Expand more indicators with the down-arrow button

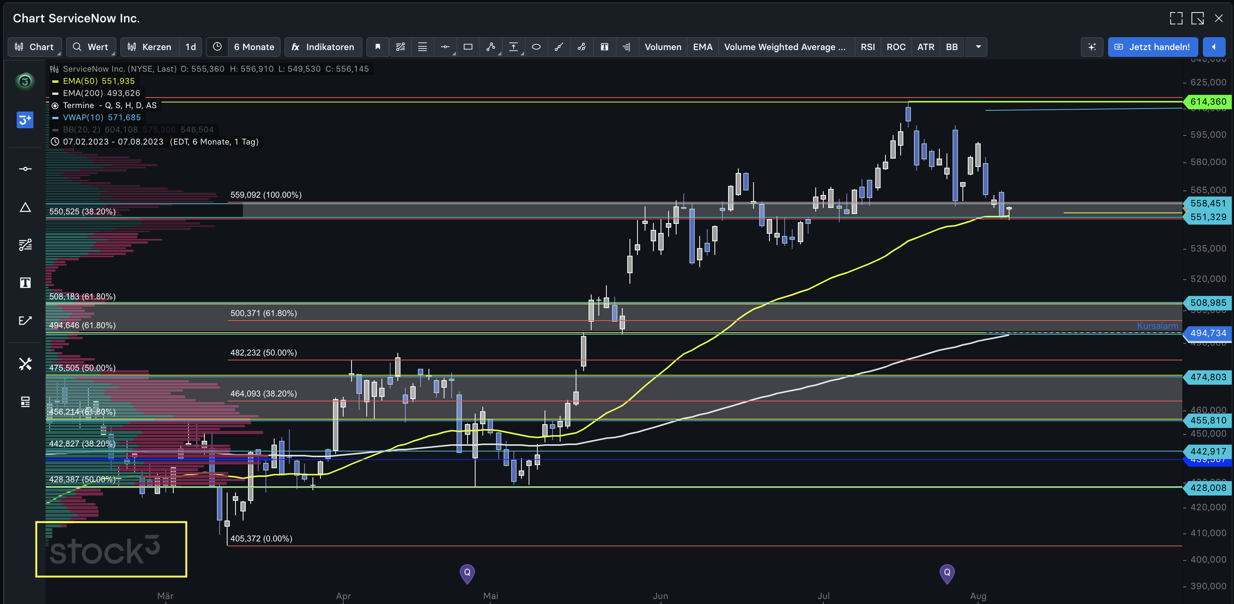(978, 47)
